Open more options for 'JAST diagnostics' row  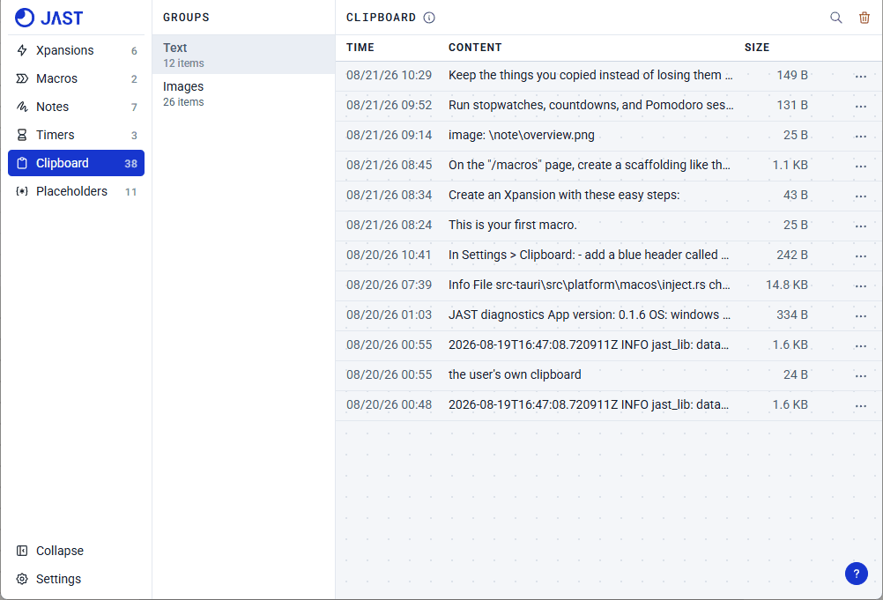point(860,315)
